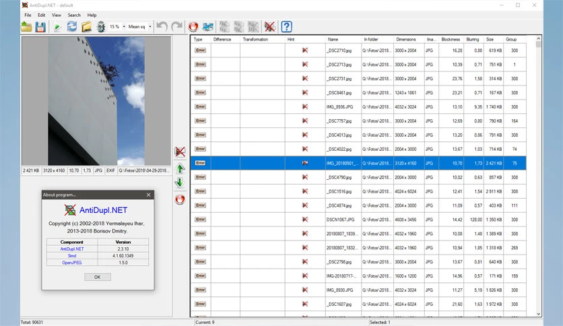Open the Search menu
The width and height of the screenshot is (563, 326).
[x=74, y=15]
